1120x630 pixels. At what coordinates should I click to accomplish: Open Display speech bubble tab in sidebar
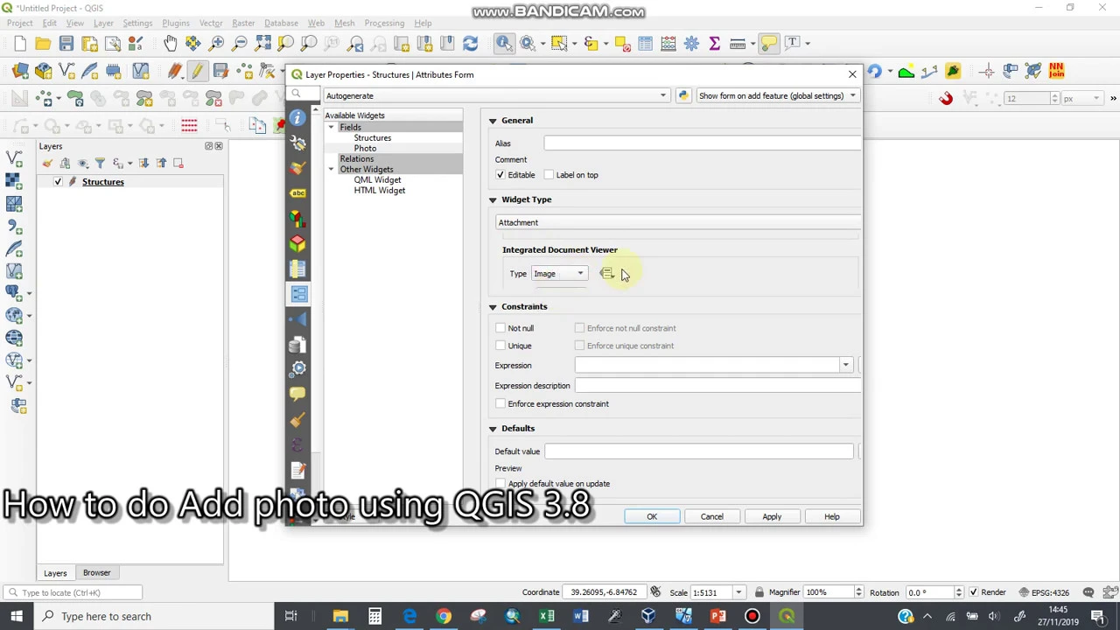pos(297,394)
